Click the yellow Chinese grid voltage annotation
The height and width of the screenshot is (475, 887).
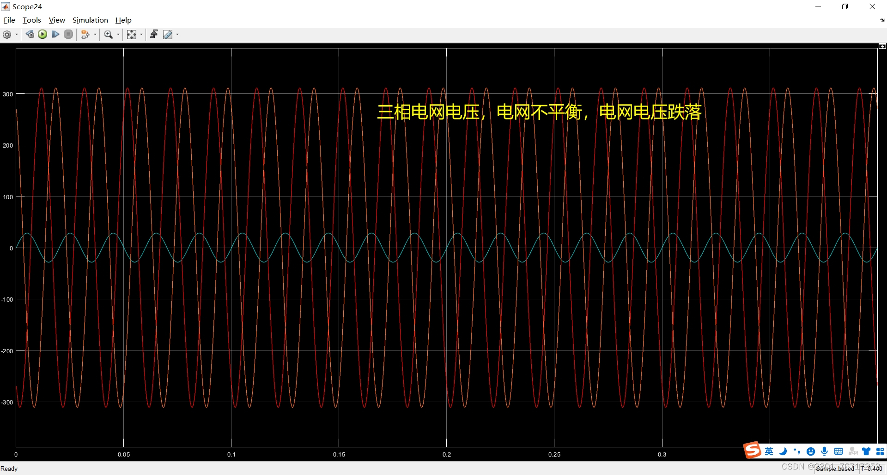click(x=539, y=112)
